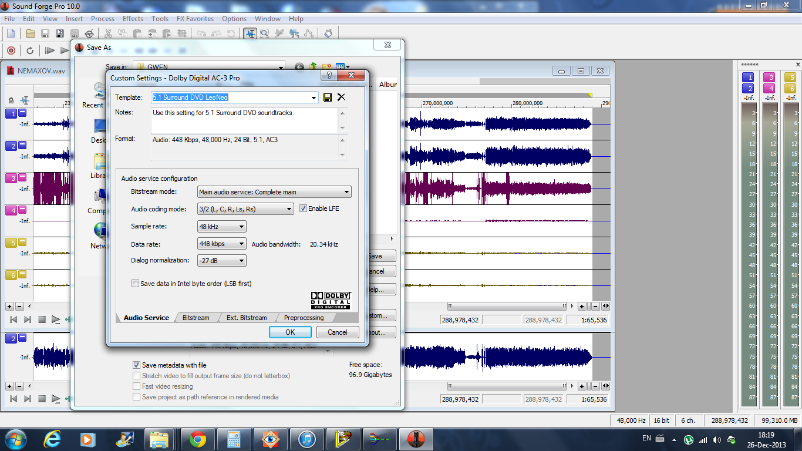Stop playback in the NEMAXOV.wav window
Screen dimensions: 802x451
(42, 319)
